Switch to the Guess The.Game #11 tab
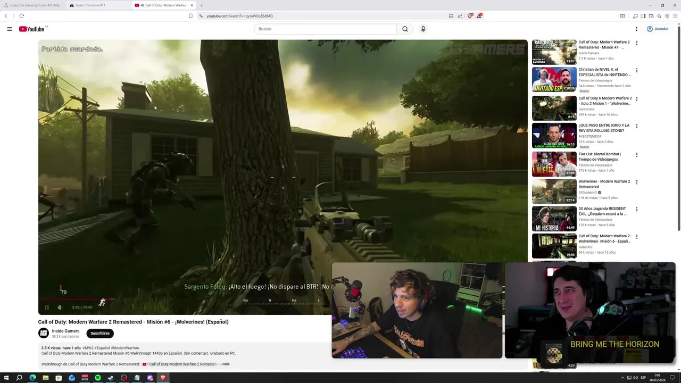The width and height of the screenshot is (681, 383). (x=98, y=5)
